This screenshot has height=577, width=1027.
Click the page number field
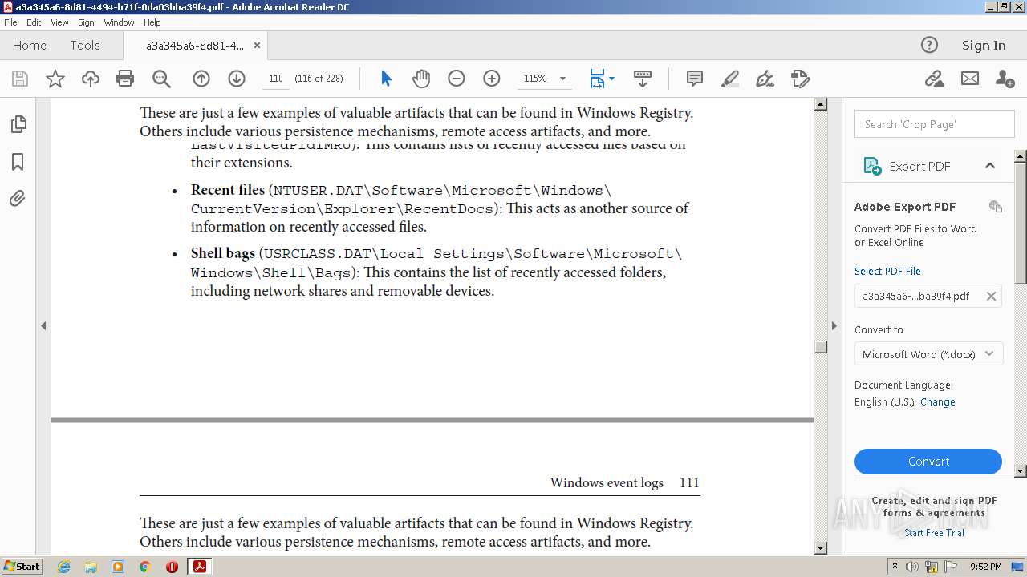(275, 79)
